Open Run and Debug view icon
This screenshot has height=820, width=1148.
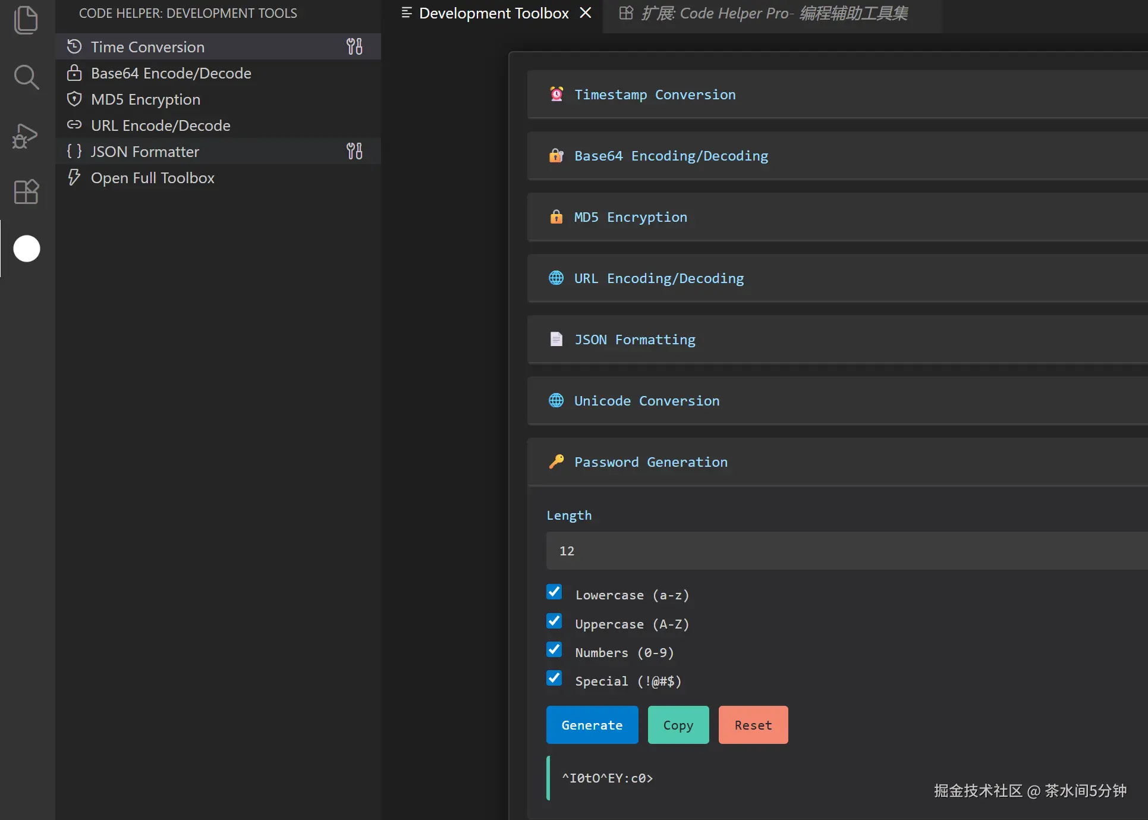pos(26,136)
